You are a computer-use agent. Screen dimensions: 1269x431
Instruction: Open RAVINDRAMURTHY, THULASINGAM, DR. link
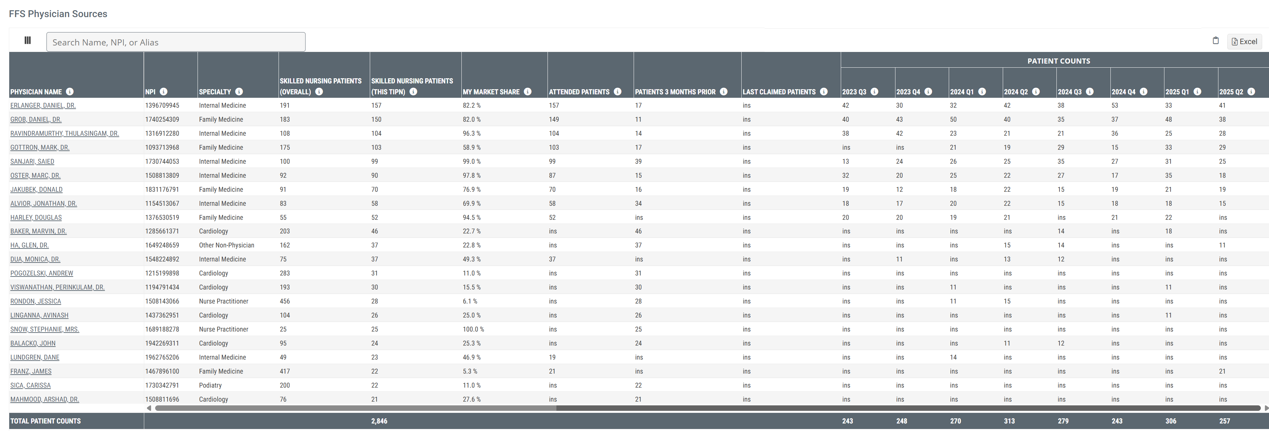pyautogui.click(x=65, y=134)
